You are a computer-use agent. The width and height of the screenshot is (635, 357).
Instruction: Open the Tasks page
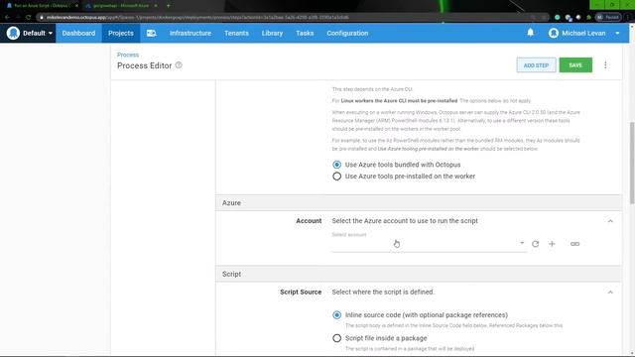pyautogui.click(x=305, y=33)
